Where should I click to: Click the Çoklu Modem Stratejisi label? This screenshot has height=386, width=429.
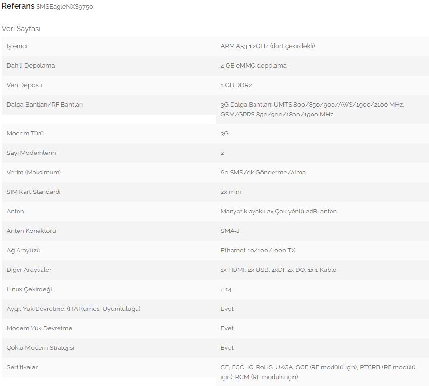(x=40, y=348)
